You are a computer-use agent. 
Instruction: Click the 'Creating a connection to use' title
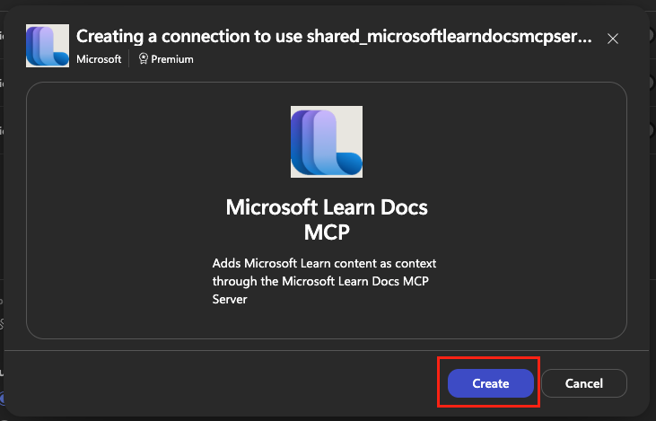(334, 37)
